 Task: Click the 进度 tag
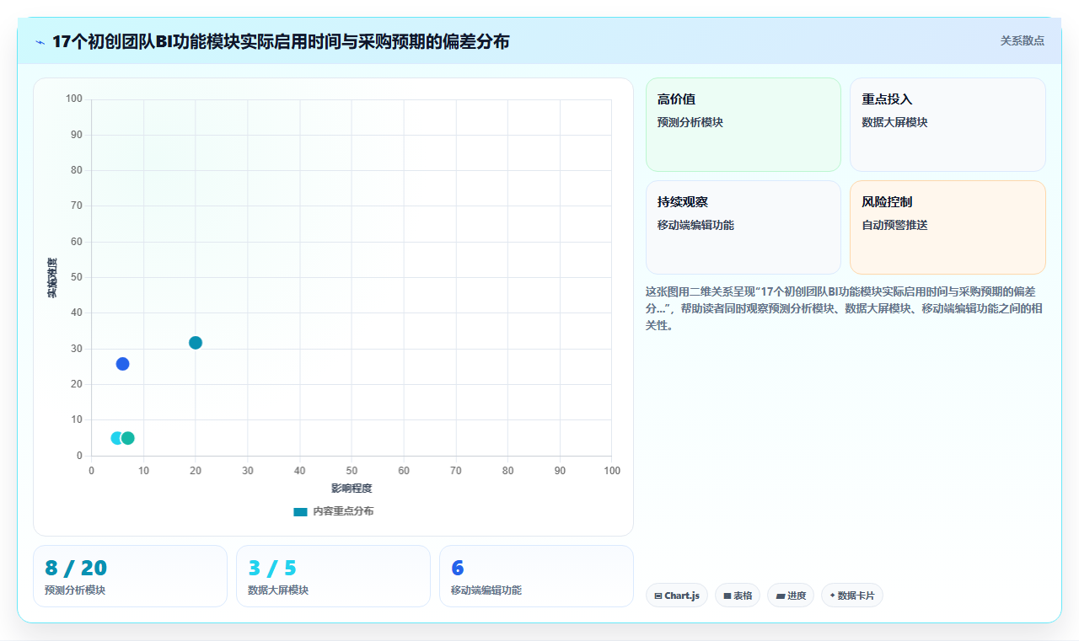pyautogui.click(x=791, y=596)
